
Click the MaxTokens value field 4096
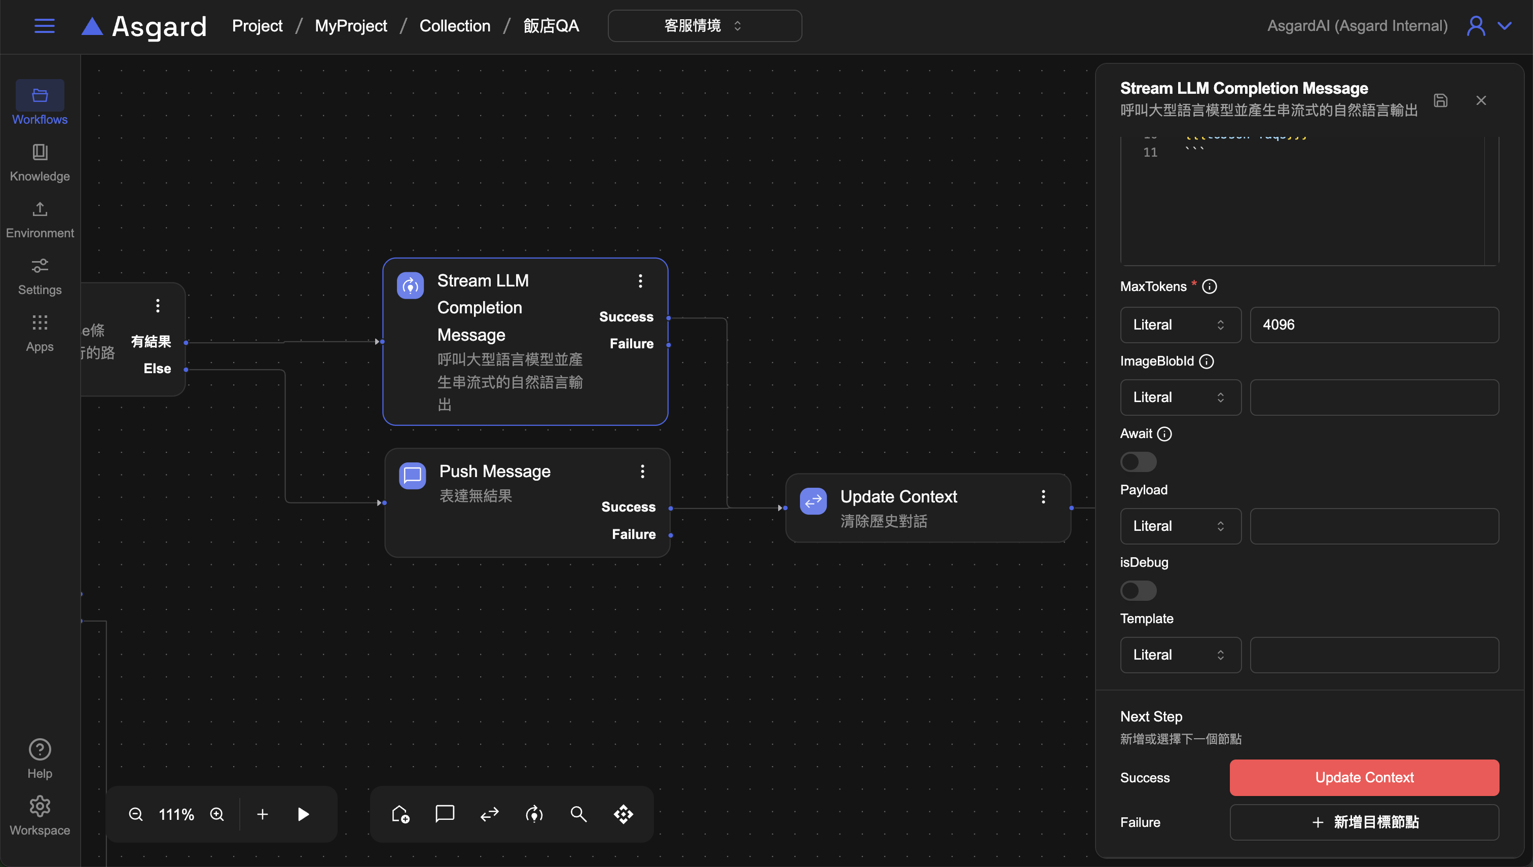pos(1373,324)
